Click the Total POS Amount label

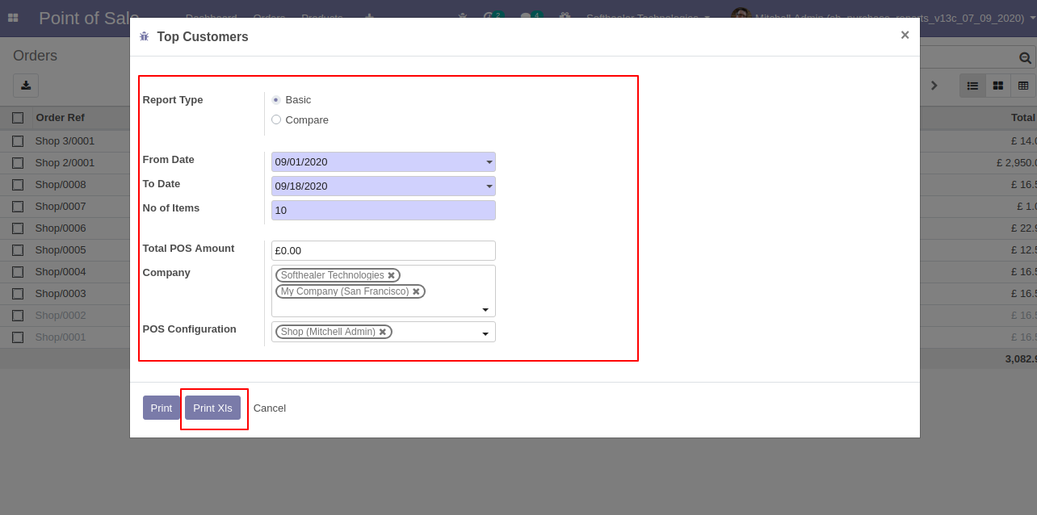(x=188, y=248)
